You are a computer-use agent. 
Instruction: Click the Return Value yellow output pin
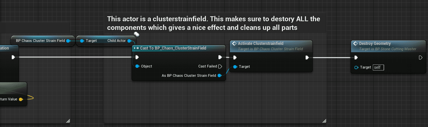(x=21, y=99)
